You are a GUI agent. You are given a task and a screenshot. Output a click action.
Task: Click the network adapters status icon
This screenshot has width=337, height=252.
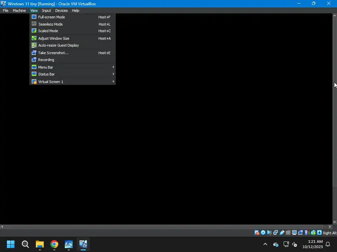275,233
